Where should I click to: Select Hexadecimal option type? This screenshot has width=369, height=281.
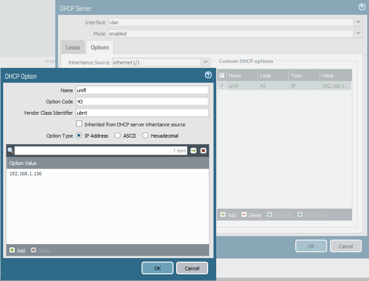[x=145, y=135]
